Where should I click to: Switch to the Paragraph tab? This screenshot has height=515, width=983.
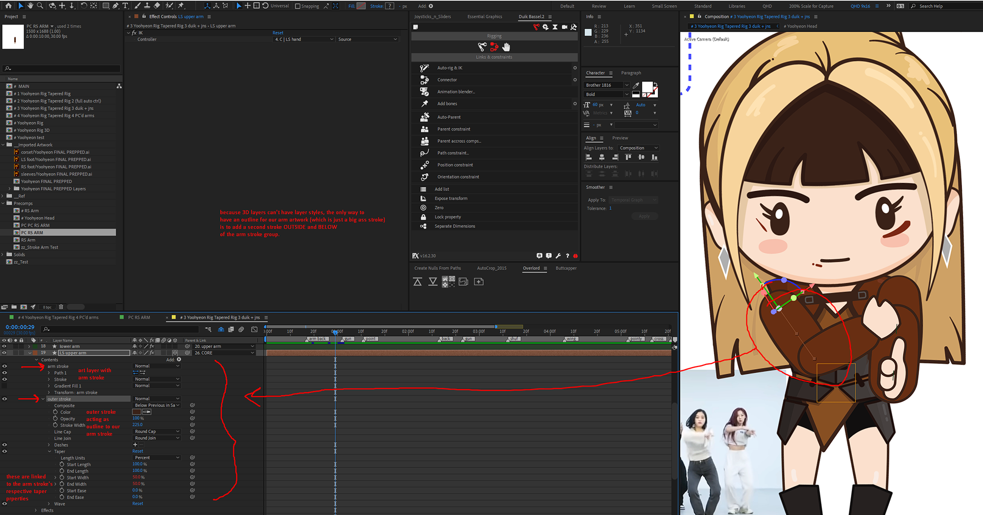[x=631, y=73]
